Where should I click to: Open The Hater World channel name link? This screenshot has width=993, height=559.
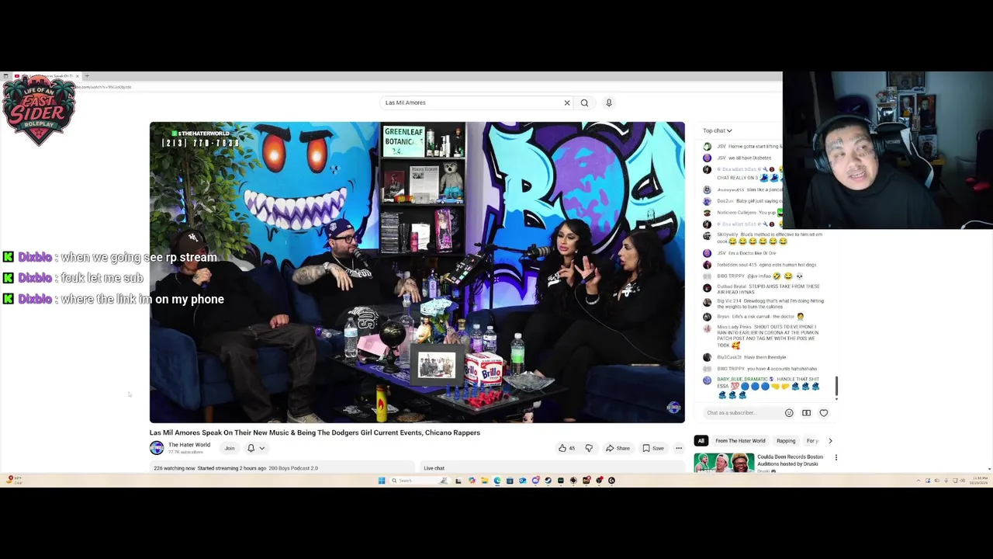pos(189,445)
